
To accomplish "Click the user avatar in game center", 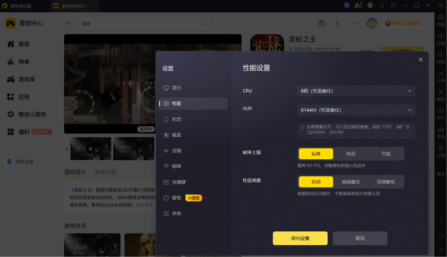I will click(372, 23).
